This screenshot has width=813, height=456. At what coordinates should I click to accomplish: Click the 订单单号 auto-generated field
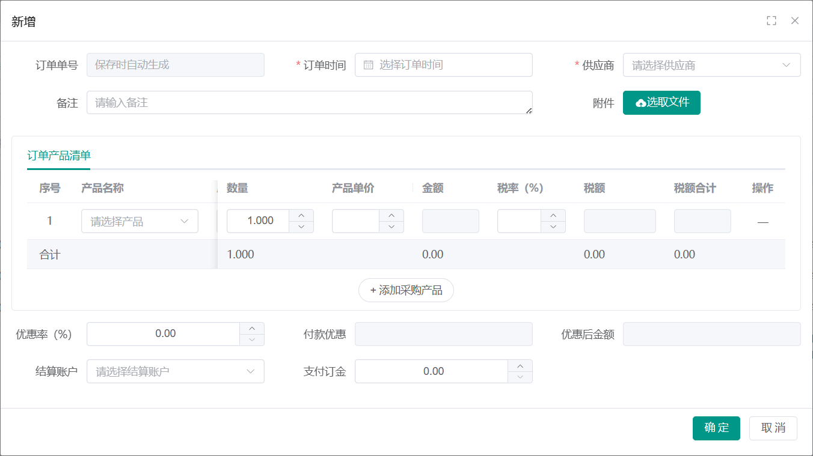(176, 65)
